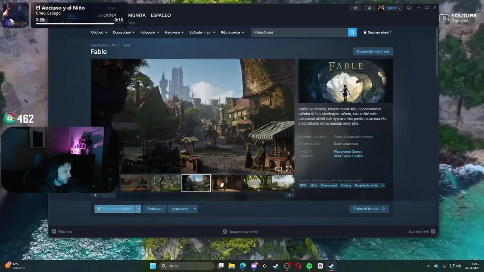This screenshot has width=484, height=272.
Task: Click the Ignorovat button
Action: coord(180,209)
